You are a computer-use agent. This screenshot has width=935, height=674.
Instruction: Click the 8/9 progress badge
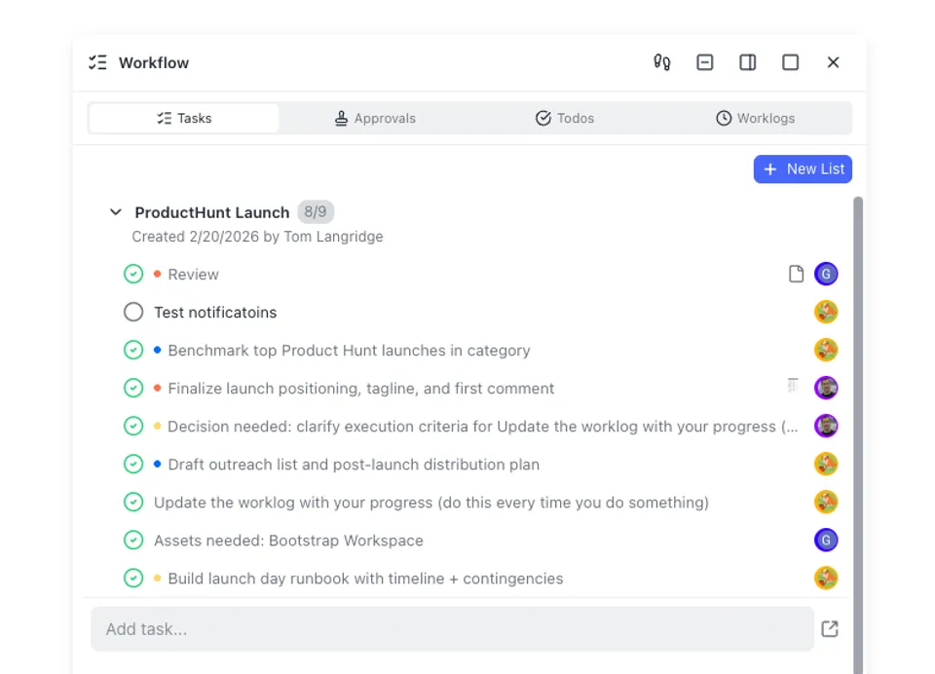[316, 211]
